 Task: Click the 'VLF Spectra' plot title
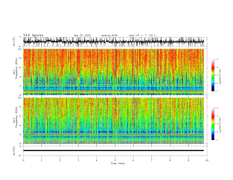click(33, 35)
